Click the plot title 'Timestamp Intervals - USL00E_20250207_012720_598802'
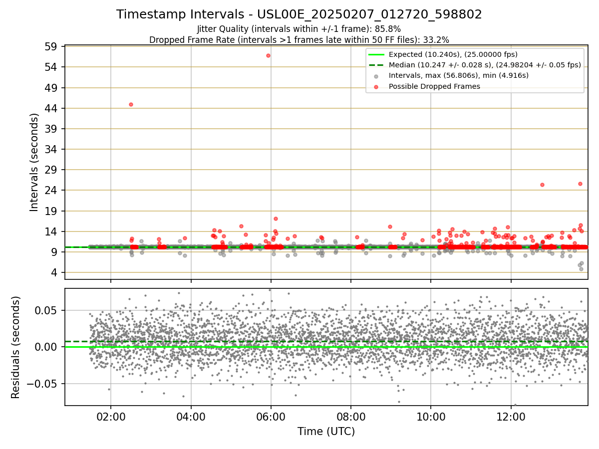Image resolution: width=599 pixels, height=449 pixels. (x=299, y=14)
